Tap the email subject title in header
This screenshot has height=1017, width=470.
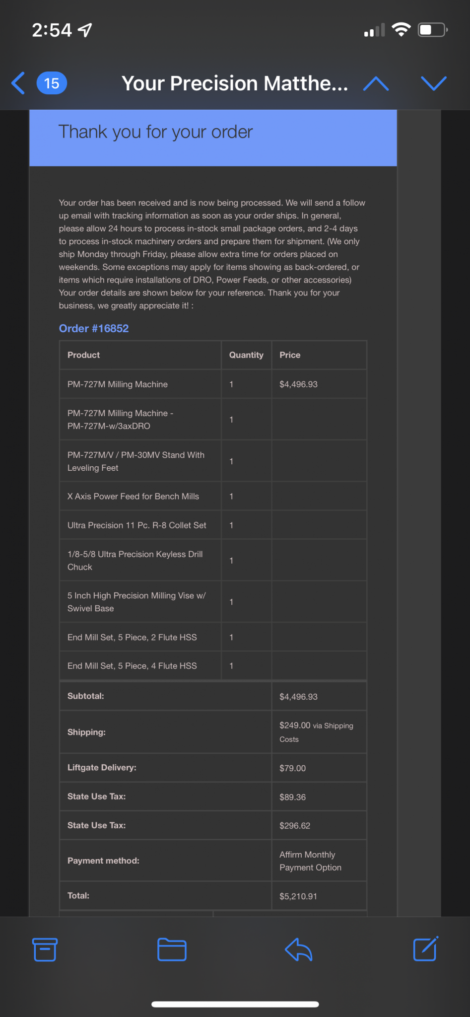pyautogui.click(x=235, y=83)
